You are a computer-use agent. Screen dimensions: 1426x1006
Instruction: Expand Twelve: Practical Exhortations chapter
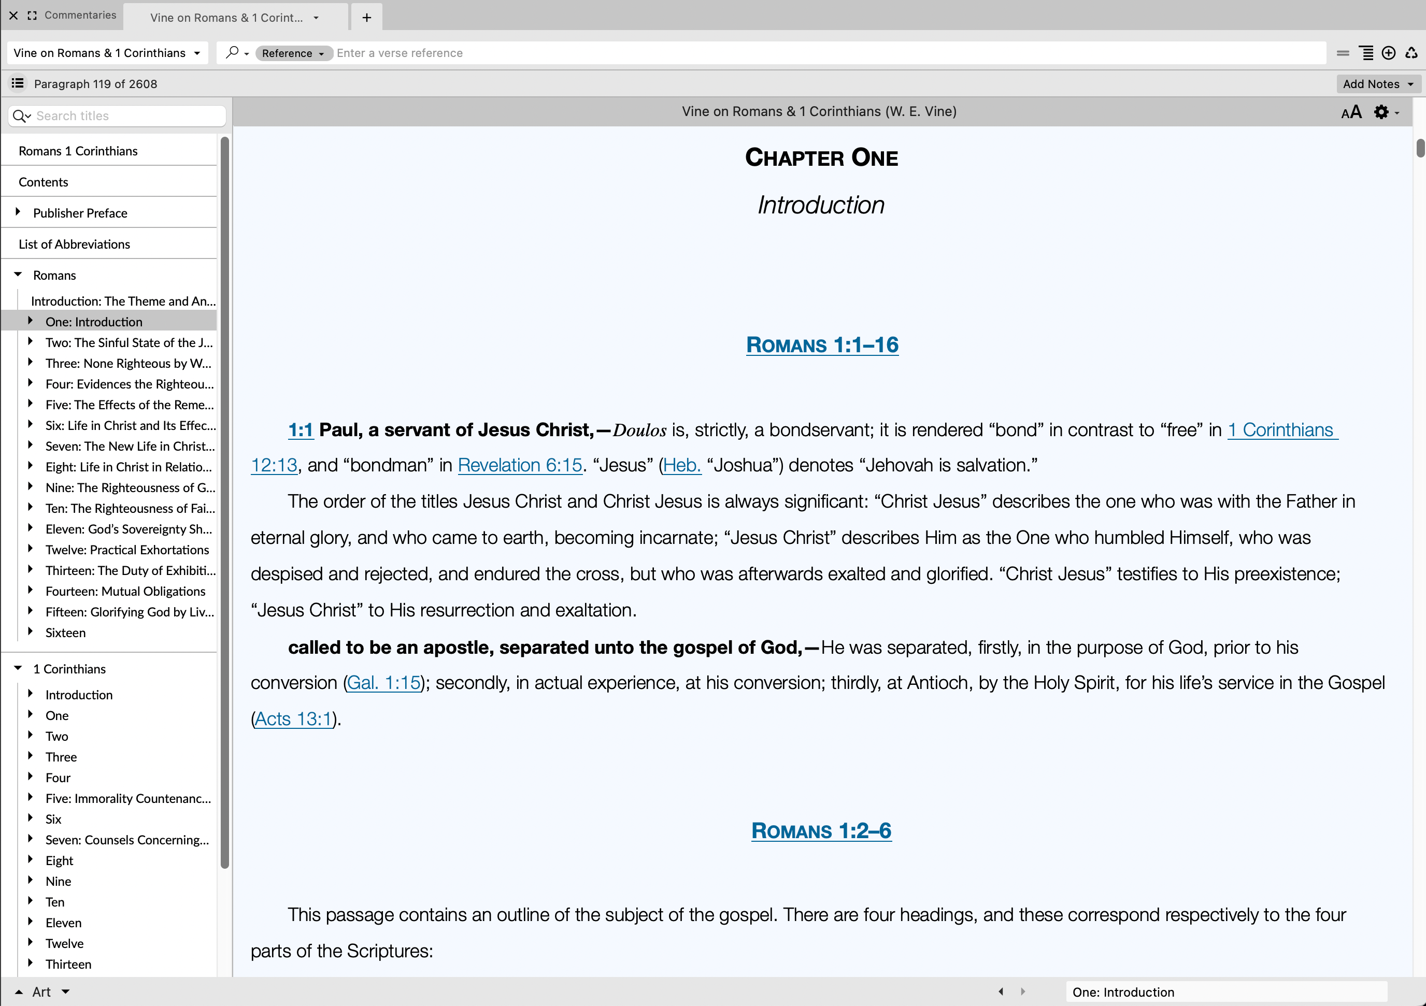tap(30, 549)
